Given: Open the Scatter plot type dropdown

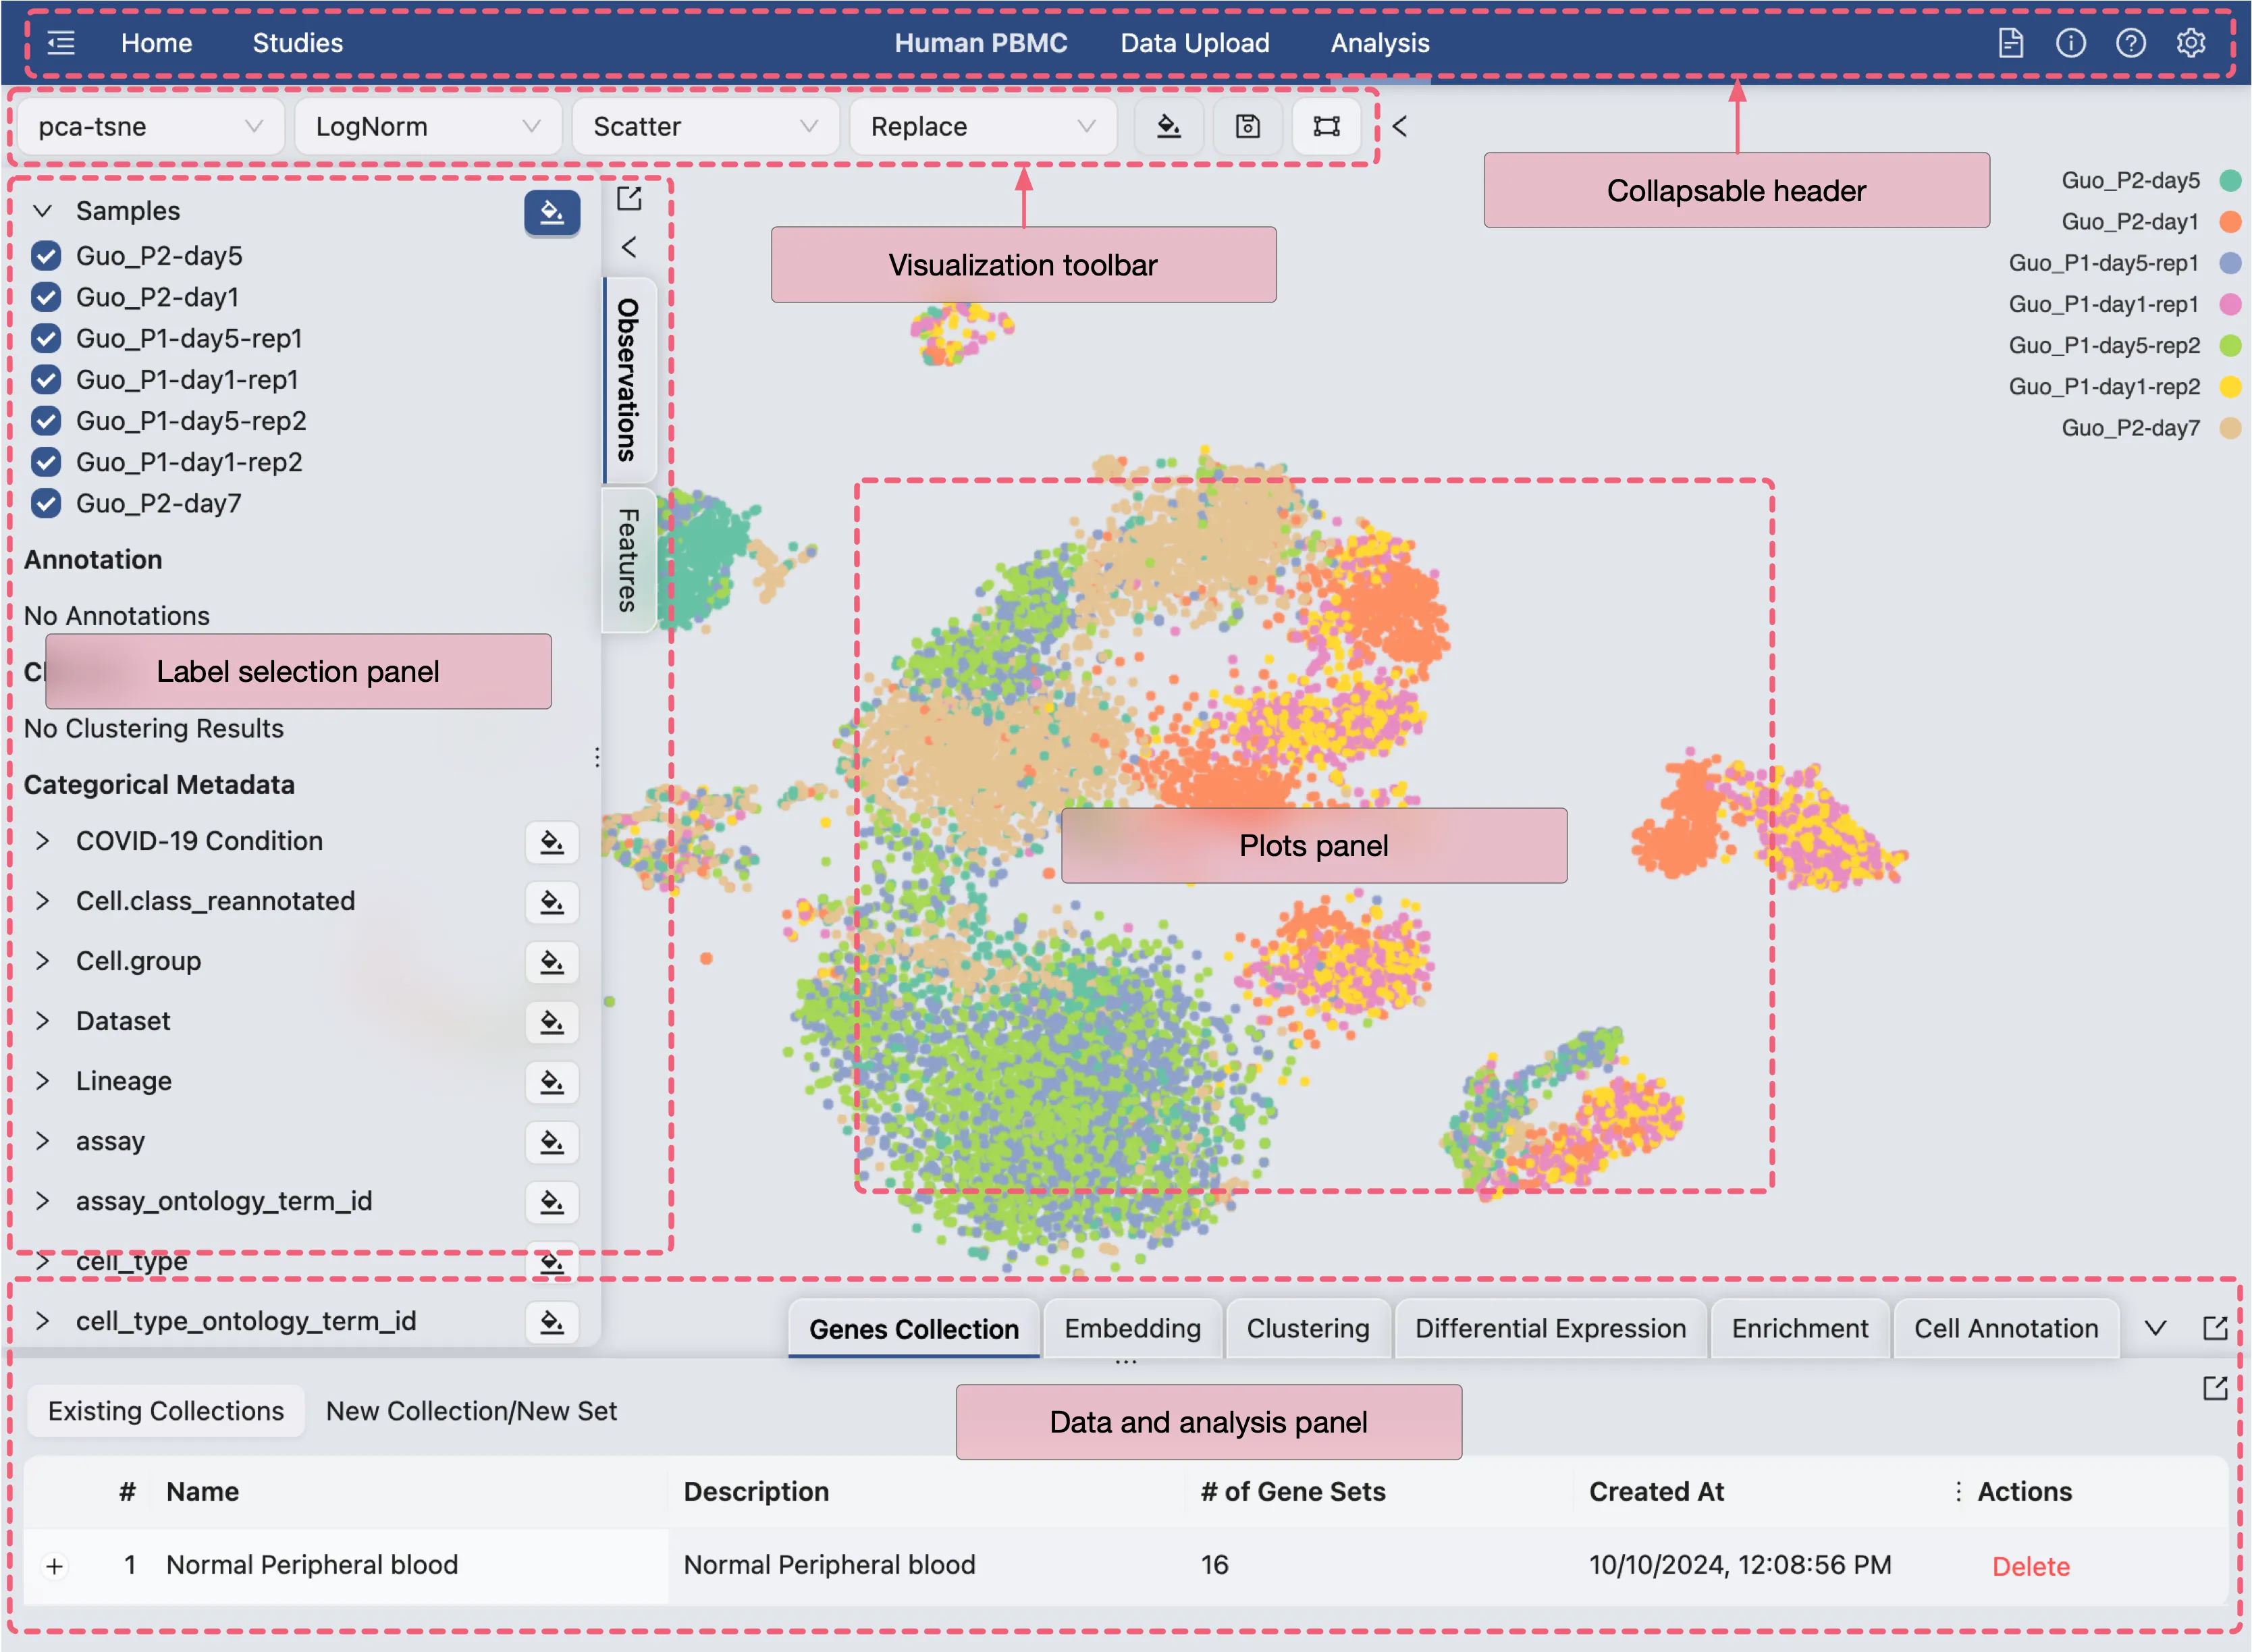Looking at the screenshot, I should pyautogui.click(x=705, y=126).
